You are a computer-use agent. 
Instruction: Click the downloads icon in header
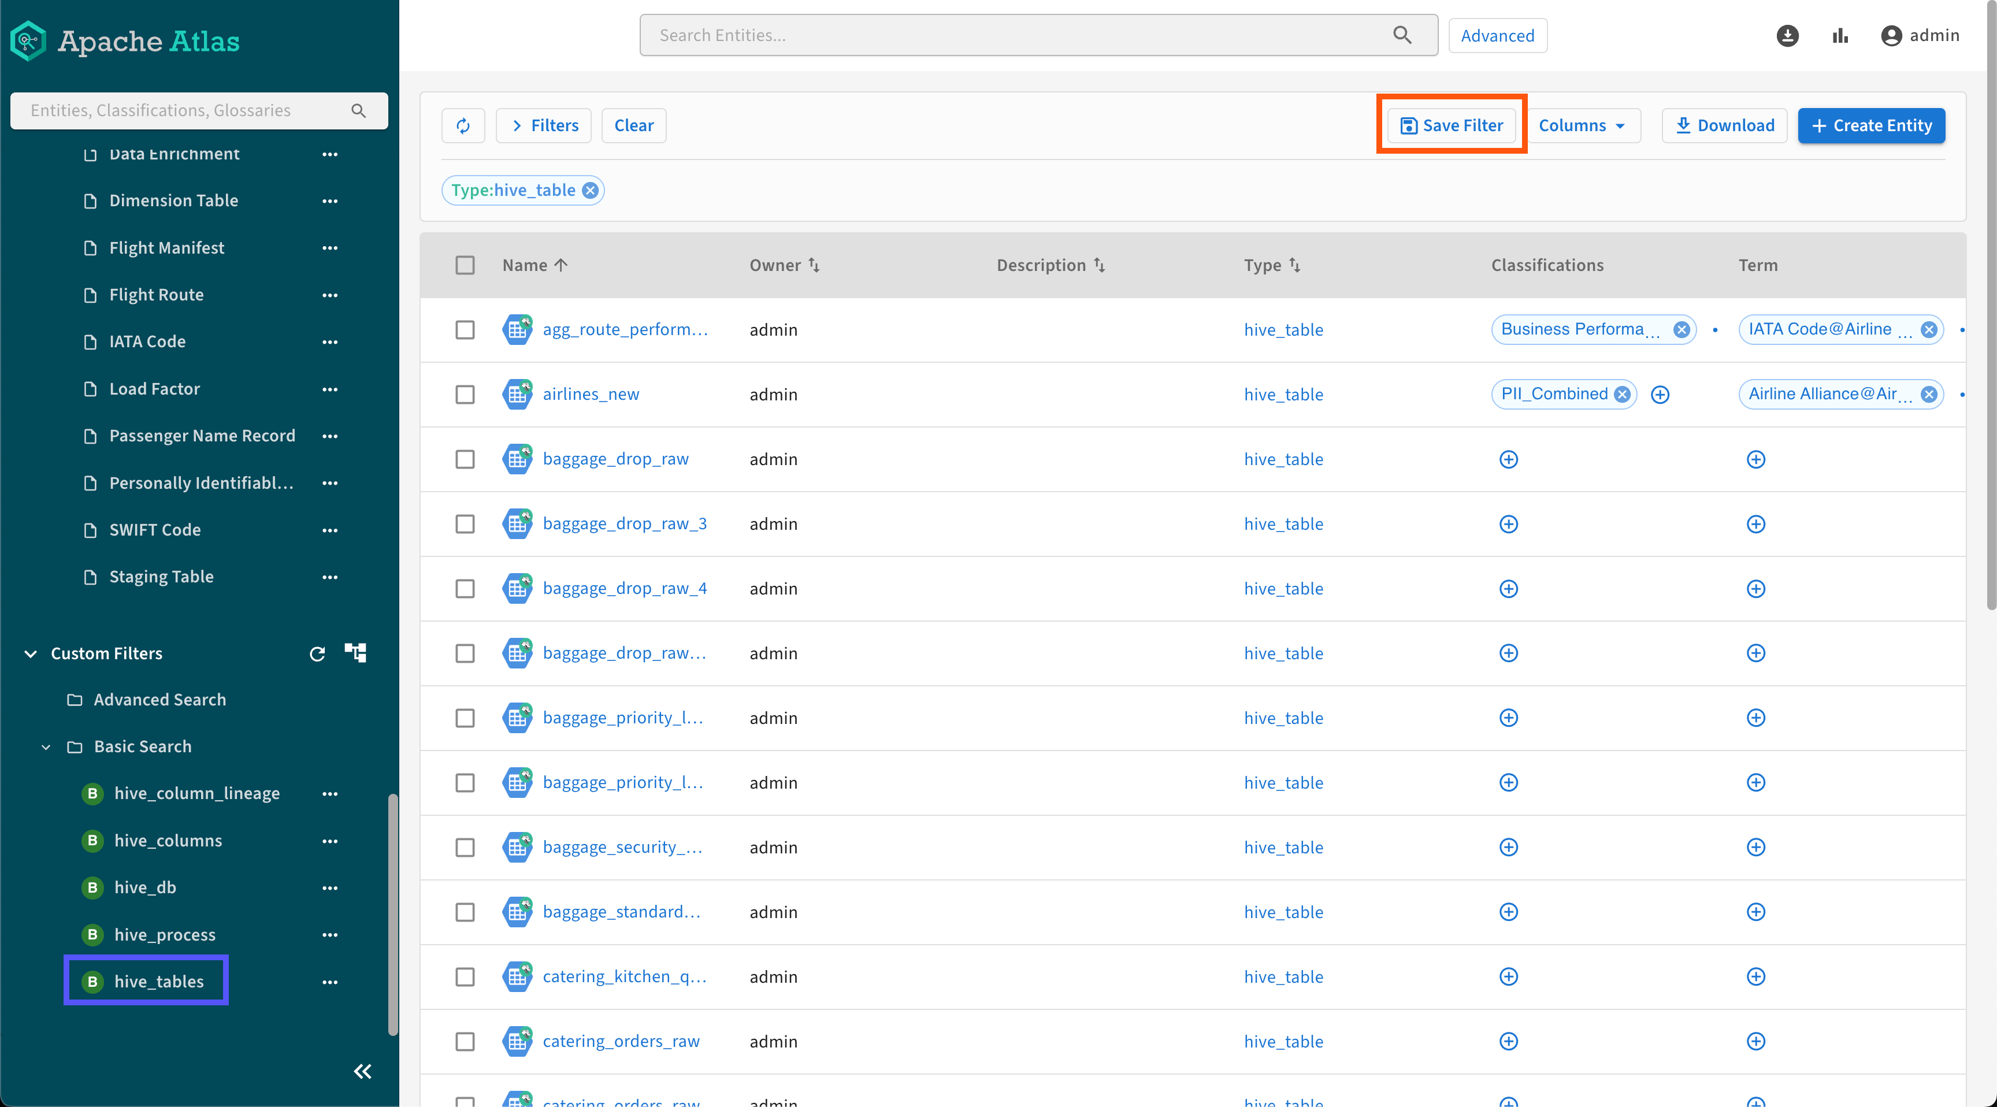pos(1787,36)
